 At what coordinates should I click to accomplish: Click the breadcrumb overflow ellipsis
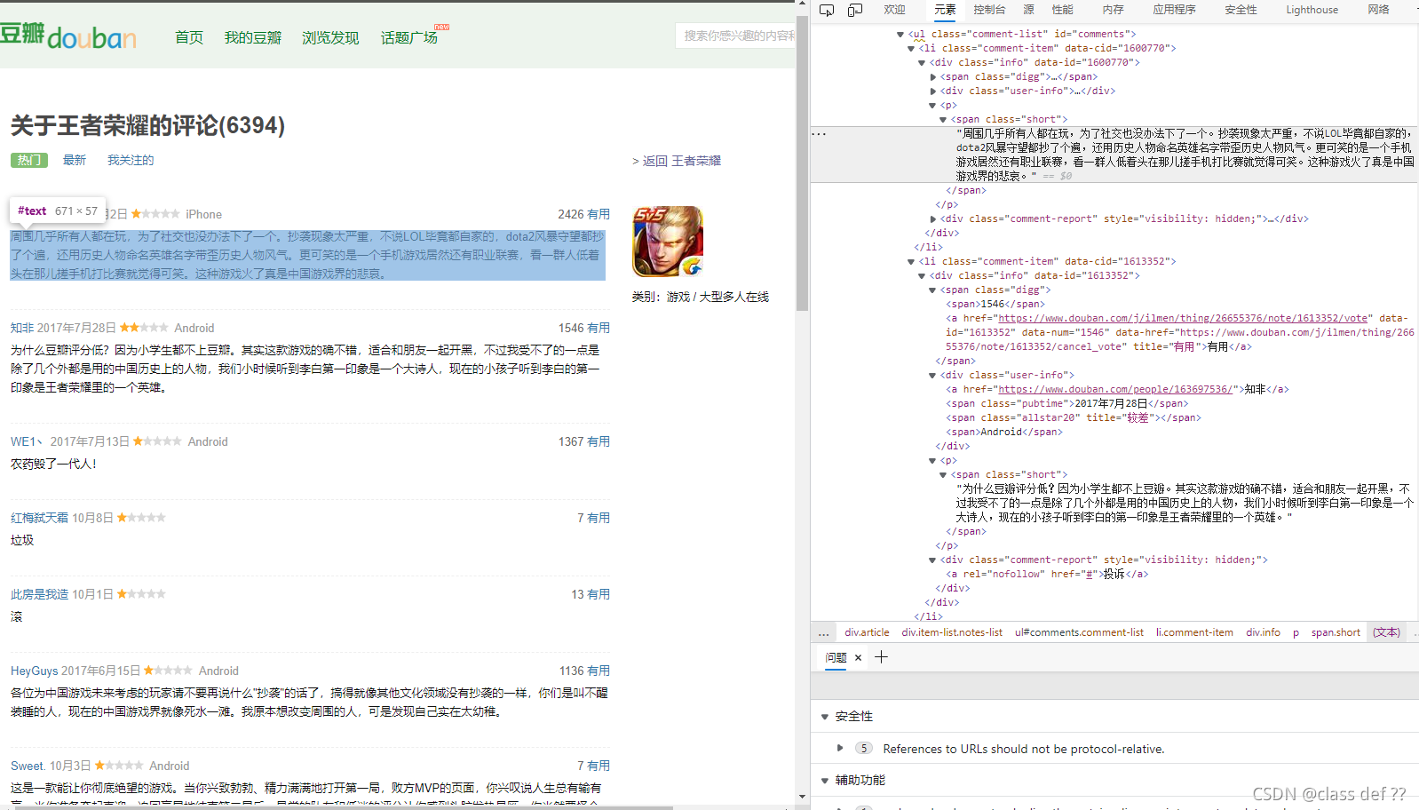pyautogui.click(x=824, y=633)
